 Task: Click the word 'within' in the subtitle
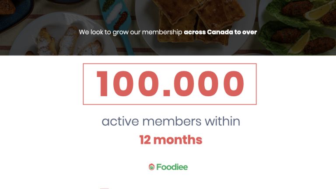(x=222, y=121)
